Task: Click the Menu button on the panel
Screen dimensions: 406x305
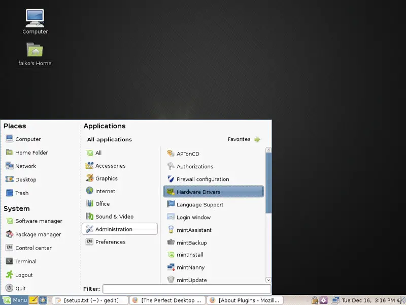Action: click(15, 300)
